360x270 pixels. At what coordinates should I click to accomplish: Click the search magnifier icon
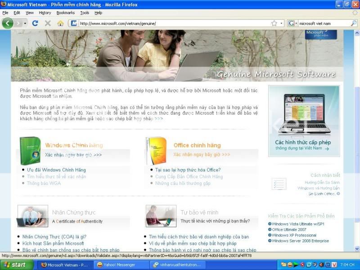click(x=354, y=23)
